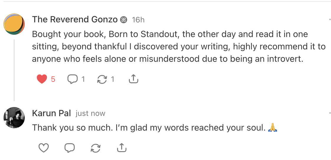The height and width of the screenshot is (160, 331).
Task: Open the note text about Born to Standout
Action: point(177,46)
